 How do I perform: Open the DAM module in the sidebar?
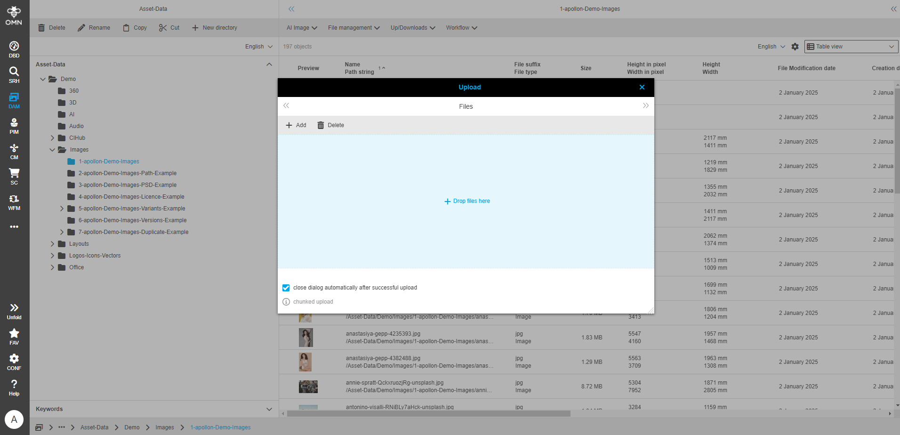pyautogui.click(x=14, y=99)
